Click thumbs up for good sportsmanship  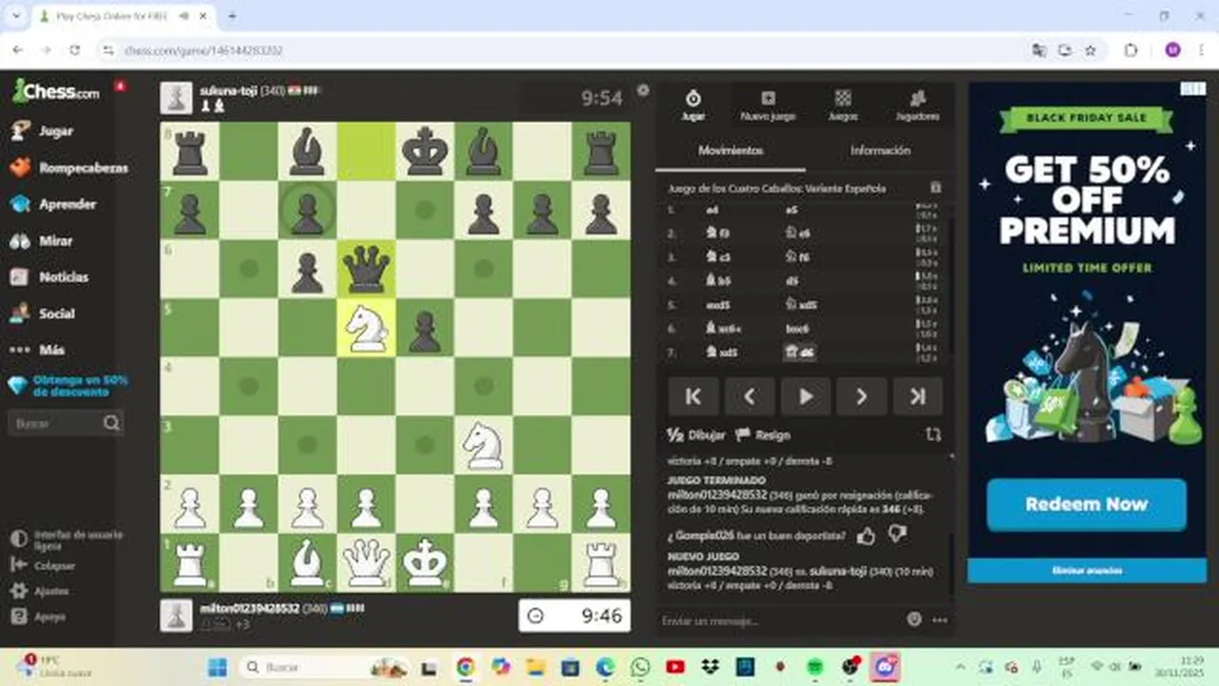pos(866,536)
